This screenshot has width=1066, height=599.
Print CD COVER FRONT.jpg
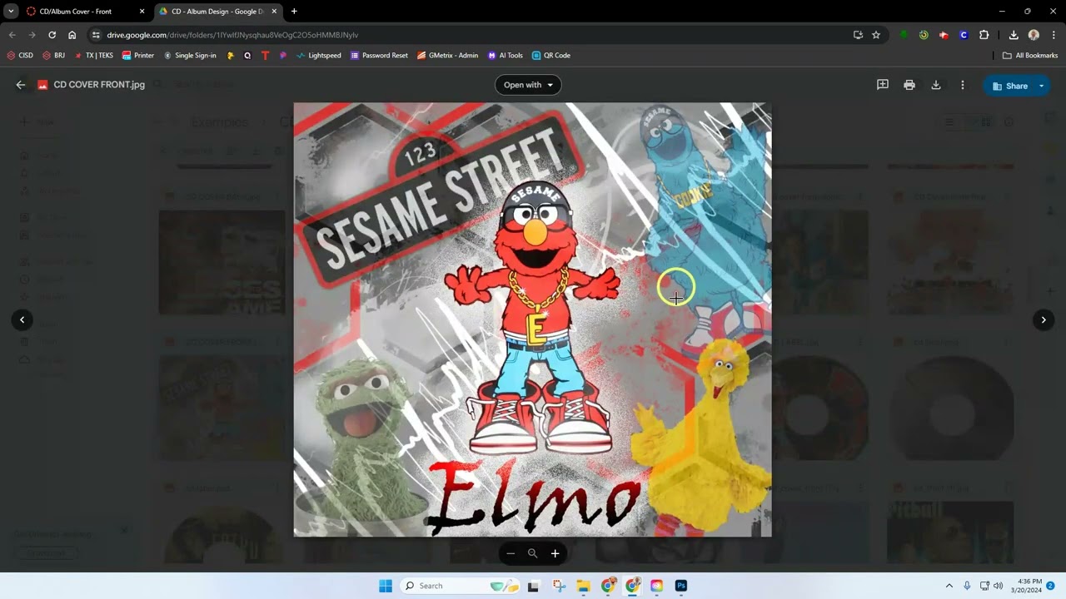tap(909, 85)
